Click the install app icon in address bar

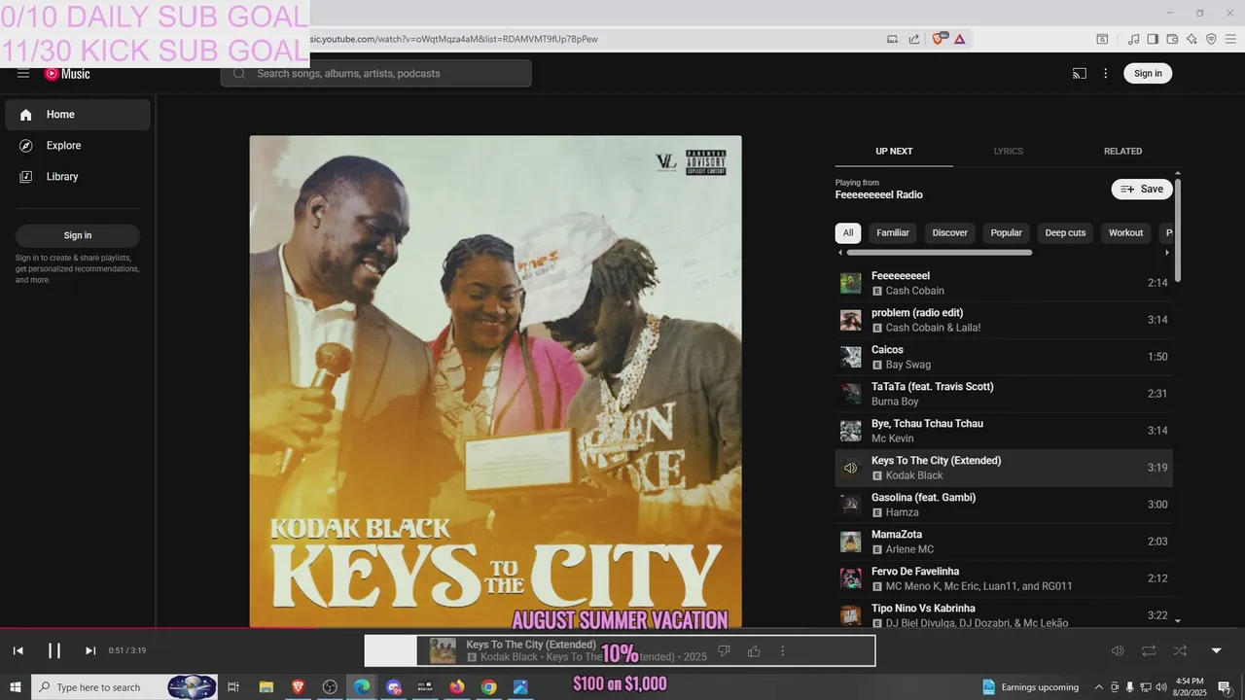coord(892,39)
